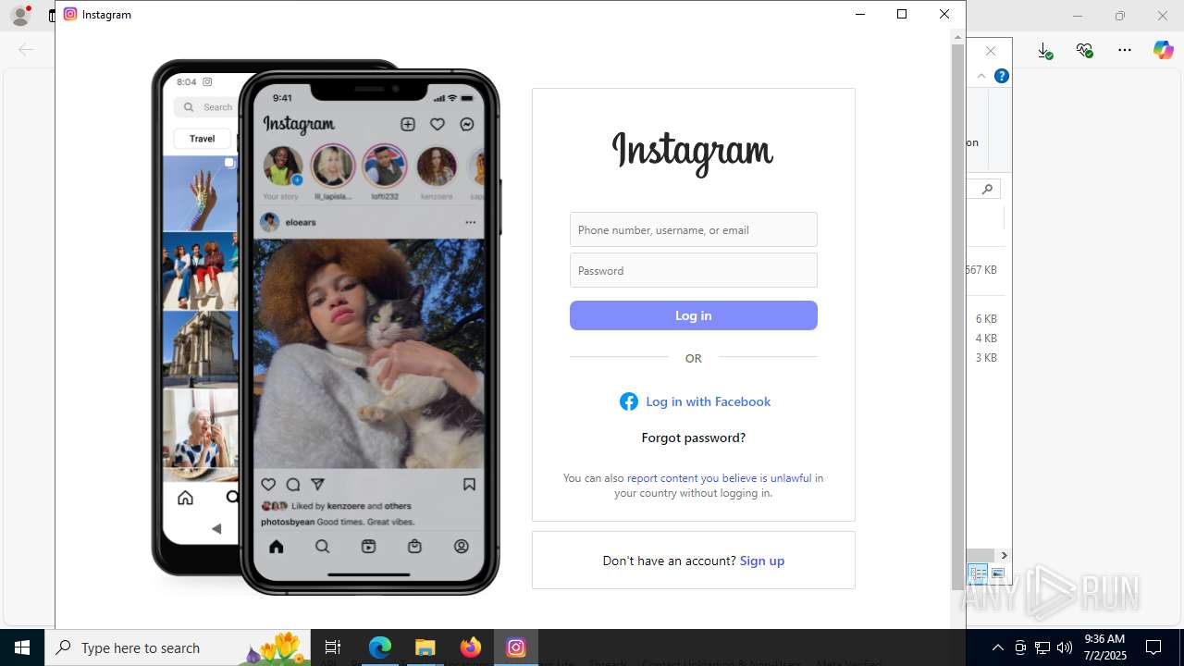Image resolution: width=1184 pixels, height=666 pixels.
Task: Click the Phone number, username, or email field
Action: pyautogui.click(x=694, y=229)
